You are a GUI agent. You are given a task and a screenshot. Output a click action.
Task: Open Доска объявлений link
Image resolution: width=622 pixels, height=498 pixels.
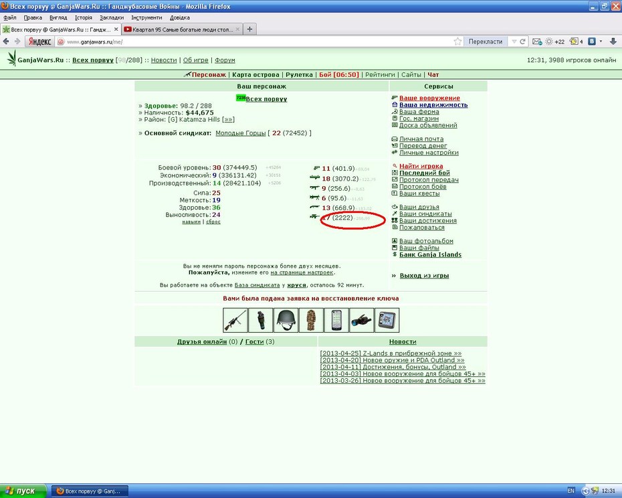click(428, 125)
